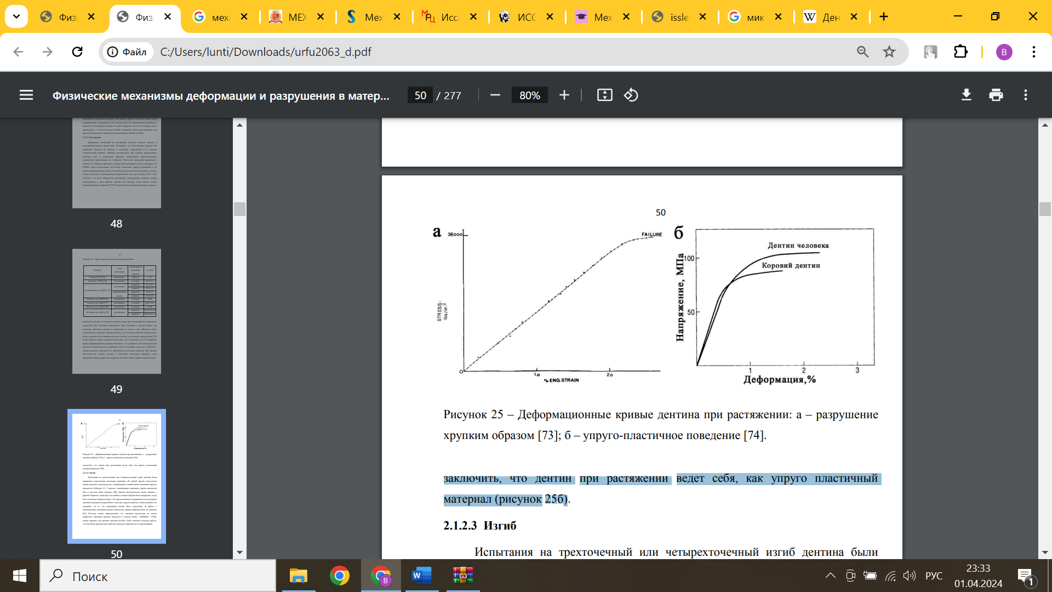Close the Google мик tab
The image size is (1052, 592).
point(778,17)
